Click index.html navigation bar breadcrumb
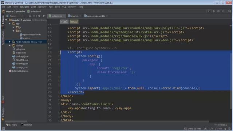This screenshot has height=131, width=233. tap(34, 11)
